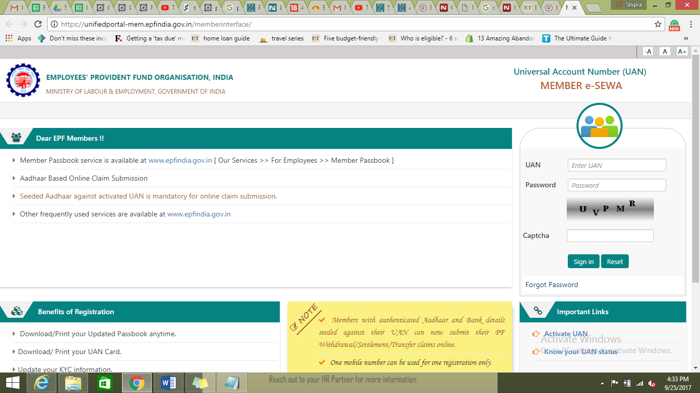Open the Forgot Password link
This screenshot has height=393, width=700.
pos(551,285)
